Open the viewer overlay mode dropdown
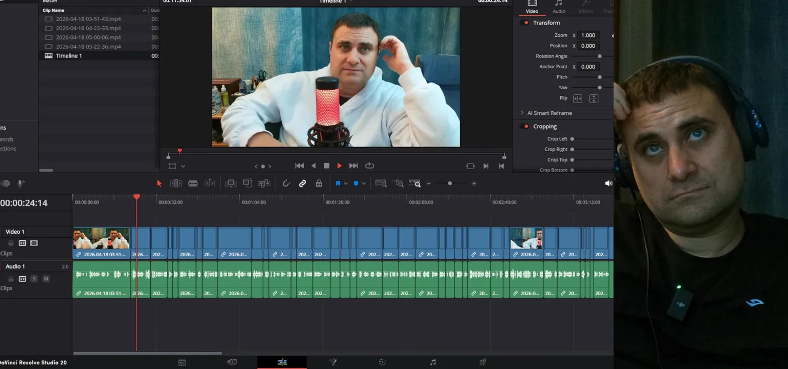 183,166
